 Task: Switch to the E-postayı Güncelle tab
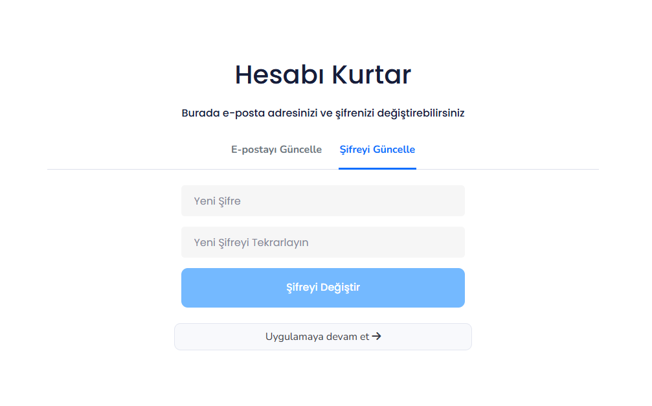tap(276, 149)
